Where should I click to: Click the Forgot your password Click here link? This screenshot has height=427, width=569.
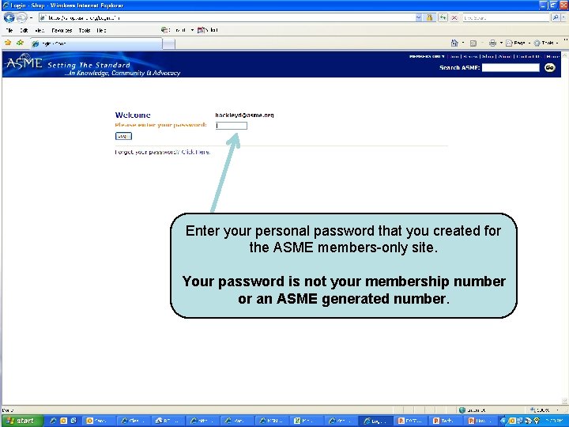pos(196,152)
